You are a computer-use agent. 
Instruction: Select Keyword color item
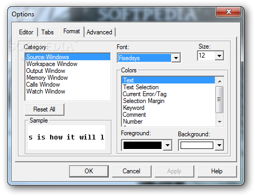[168, 108]
